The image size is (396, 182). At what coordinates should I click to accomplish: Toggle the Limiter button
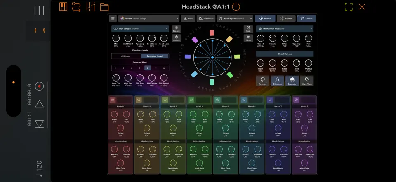click(306, 19)
